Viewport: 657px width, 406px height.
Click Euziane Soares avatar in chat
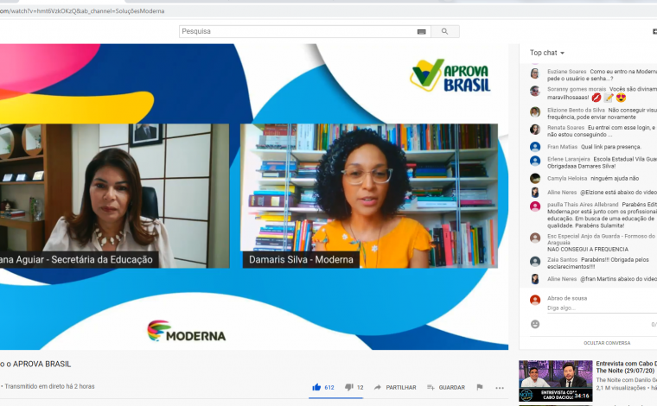click(x=535, y=73)
